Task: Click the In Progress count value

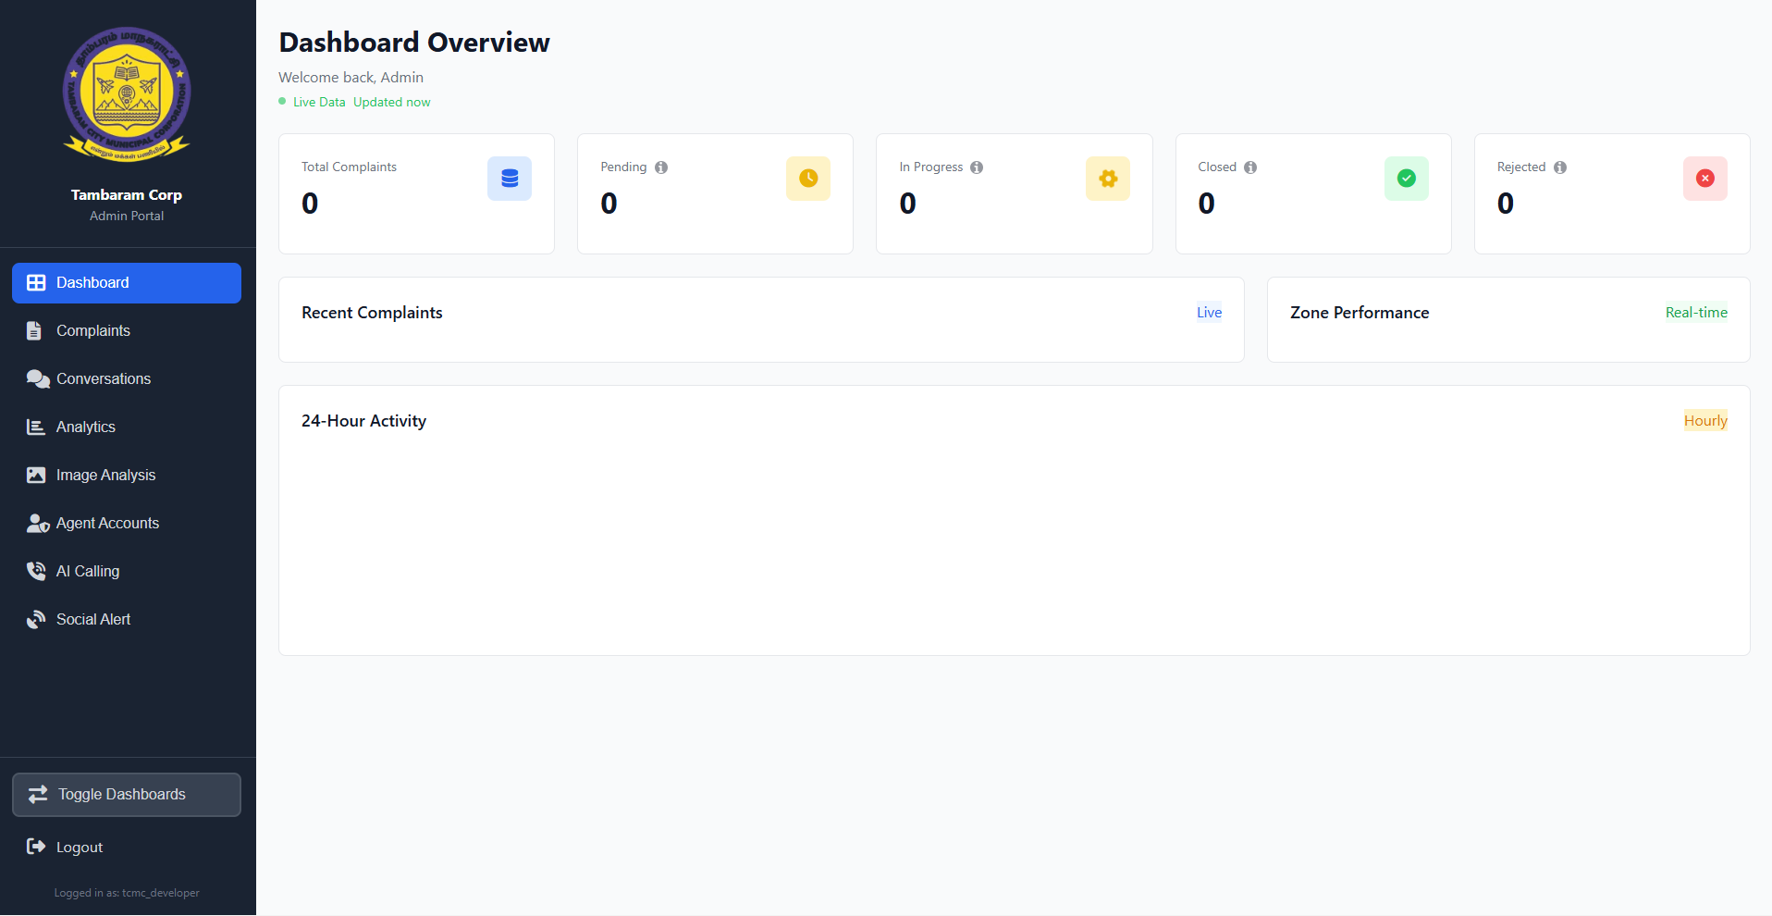Action: tap(908, 204)
